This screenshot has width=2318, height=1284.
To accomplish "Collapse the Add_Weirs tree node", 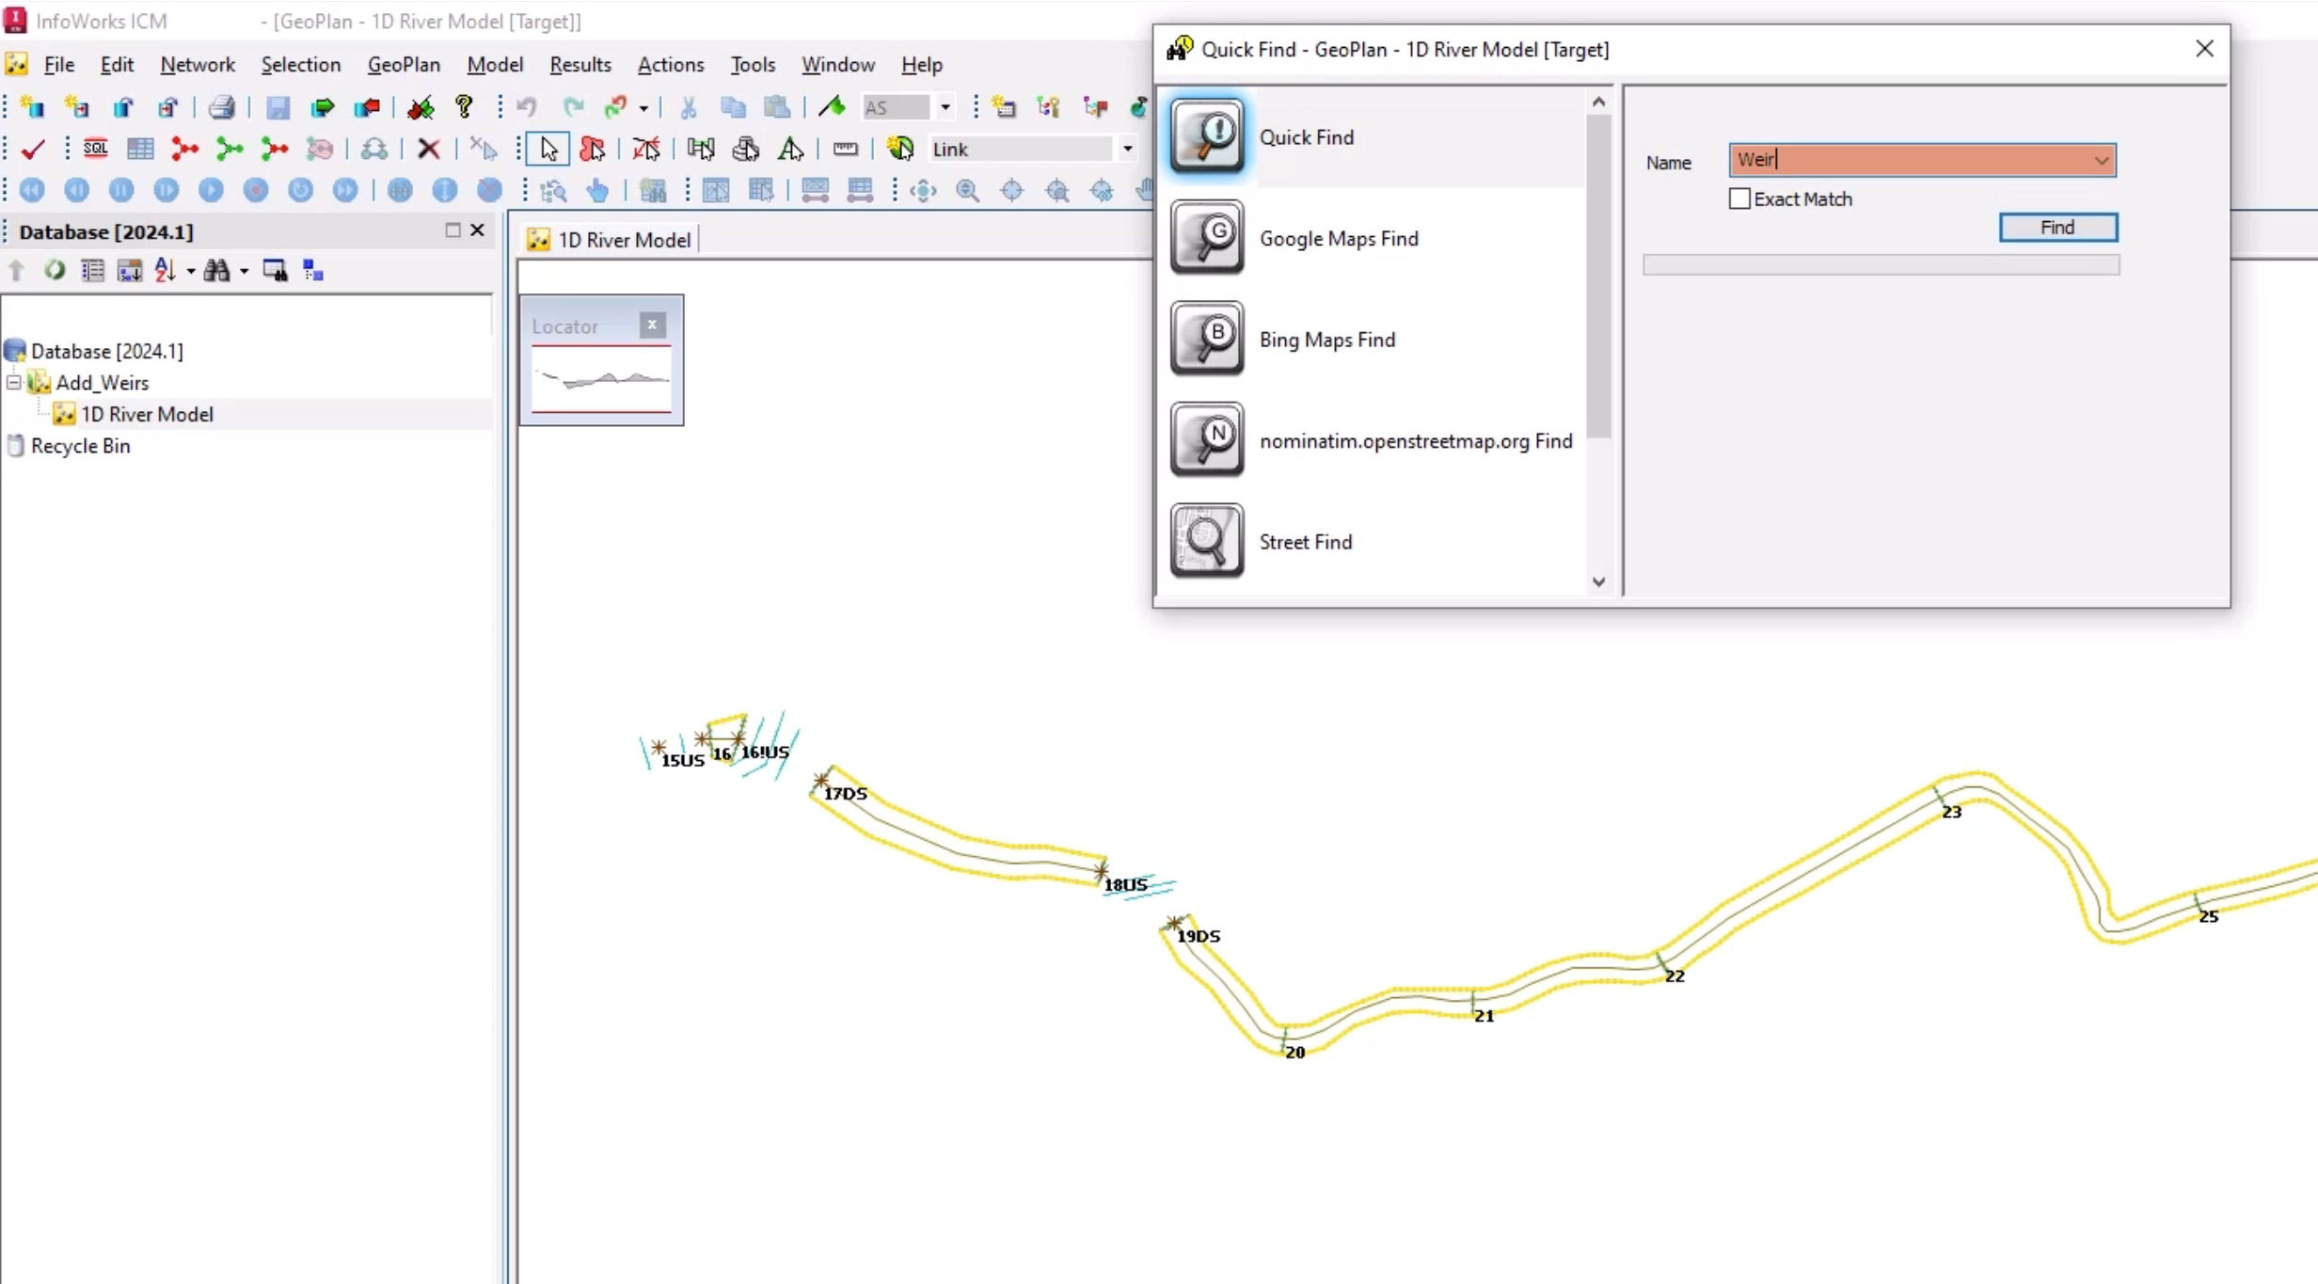I will pyautogui.click(x=14, y=383).
